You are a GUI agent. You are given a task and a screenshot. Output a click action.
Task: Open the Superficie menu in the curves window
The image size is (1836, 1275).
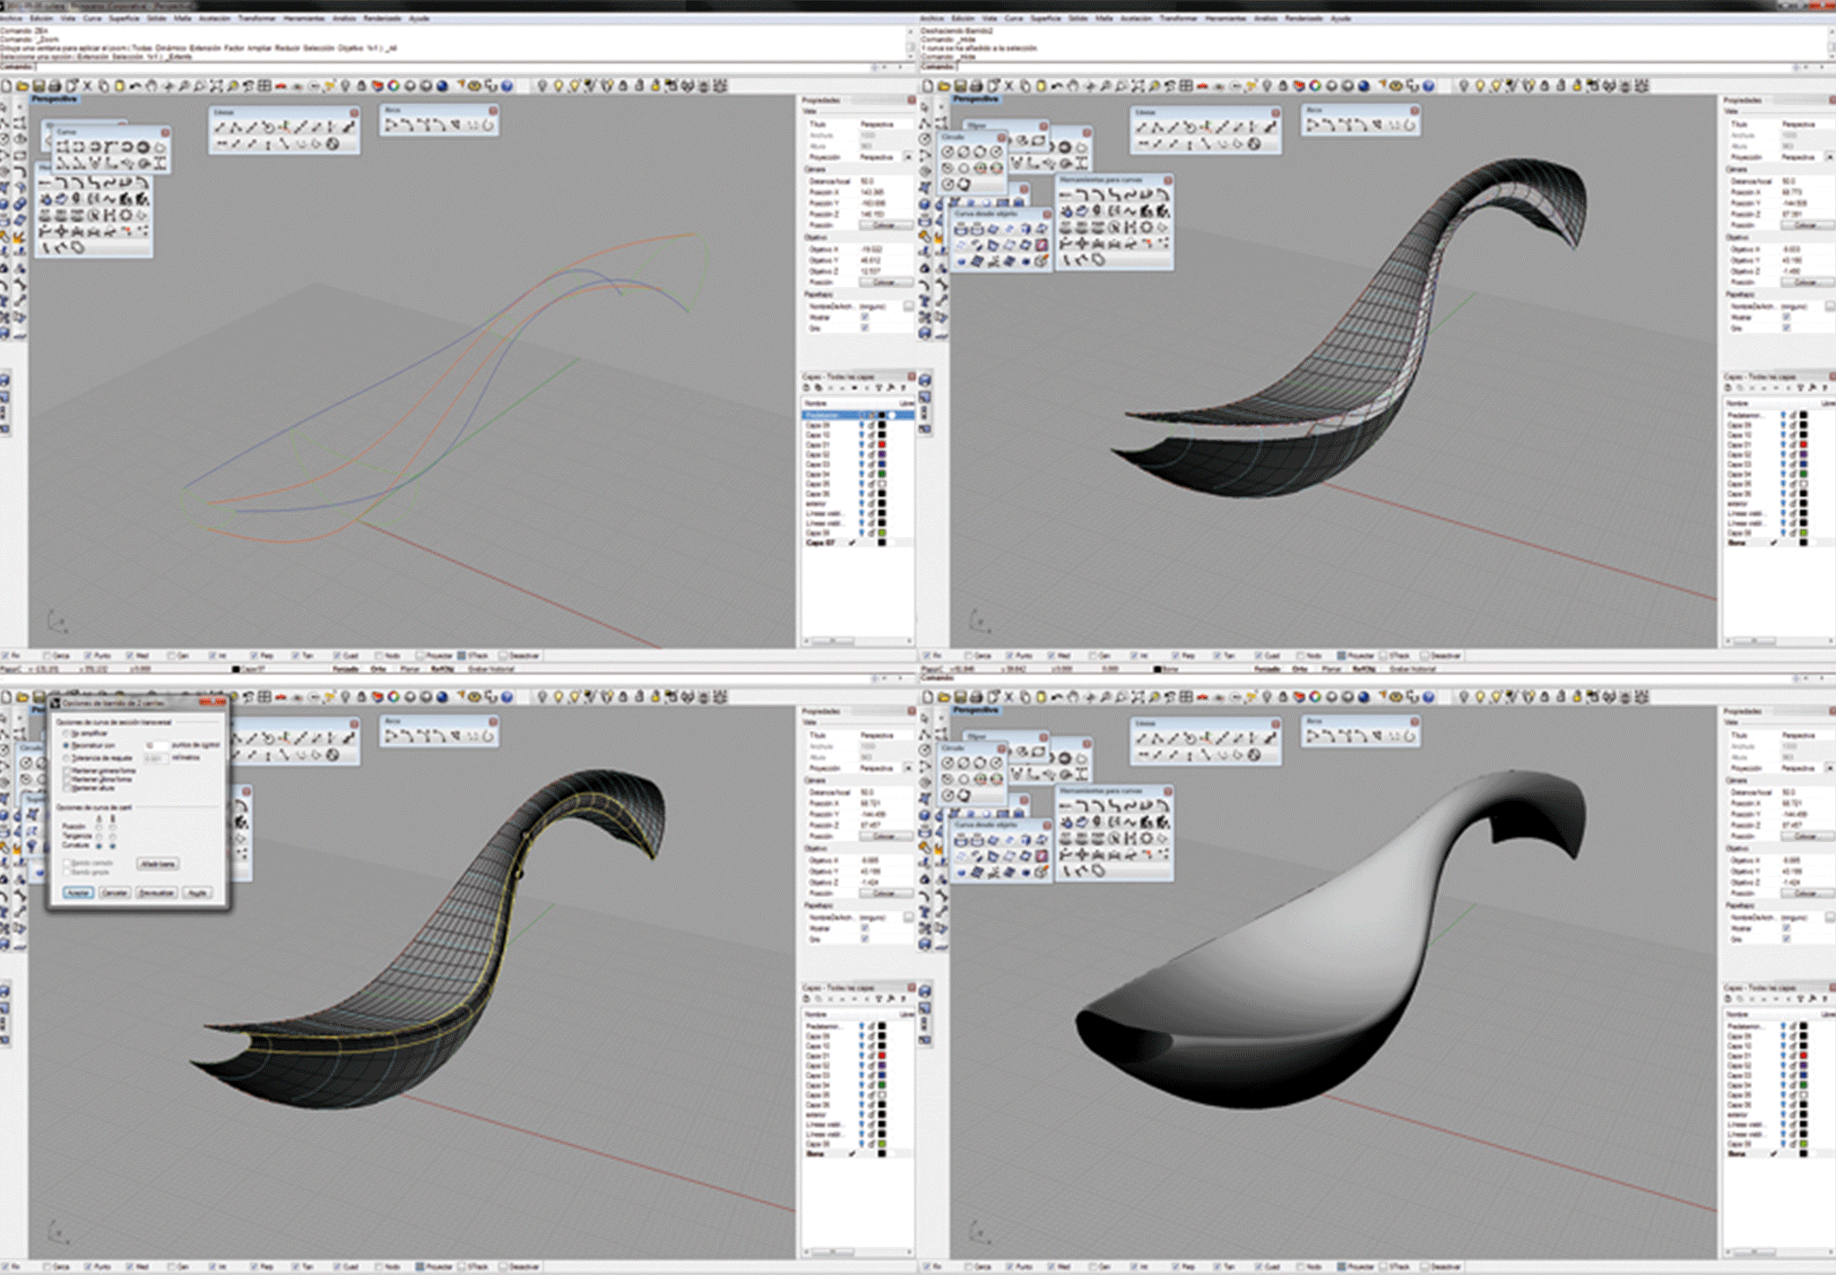[x=124, y=18]
